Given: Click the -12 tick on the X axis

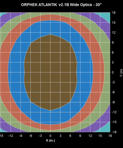Looking at the screenshot, I should point(10,136).
